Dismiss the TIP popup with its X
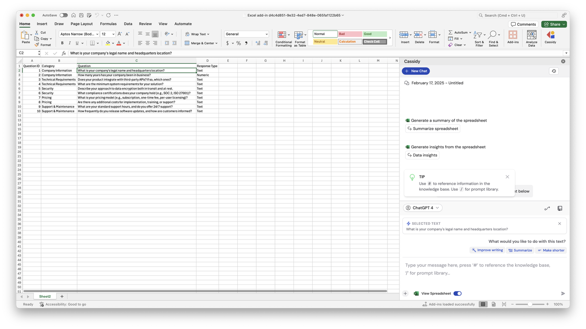This screenshot has height=329, width=586. 507,177
